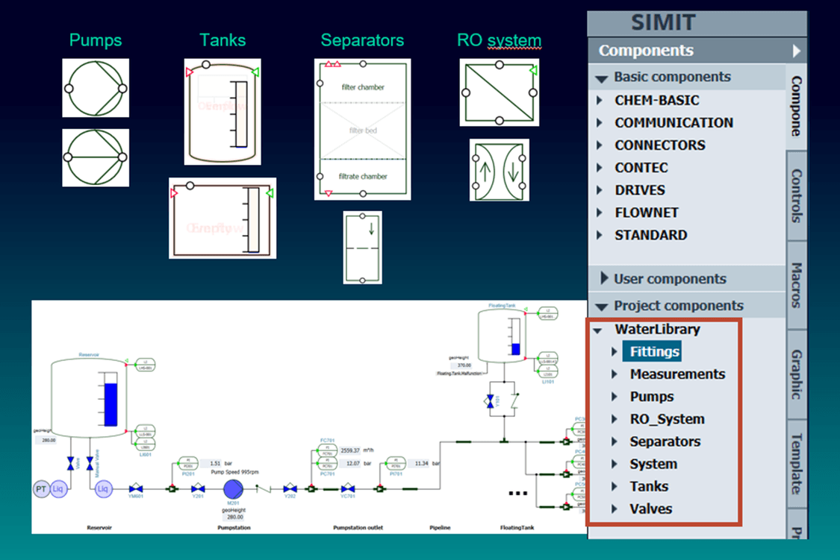Click valve YC701 at the Pumpstation outlet
840x560 pixels.
click(346, 489)
